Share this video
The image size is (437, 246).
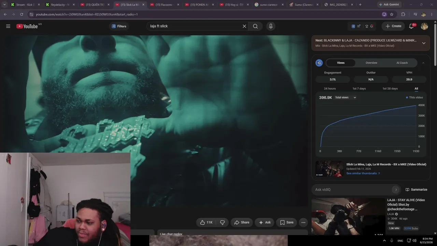click(x=241, y=222)
